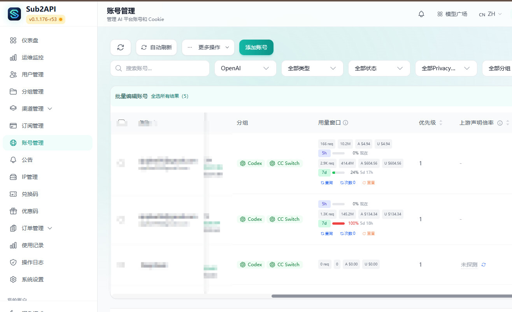512x312 pixels.
Task: Click 全选所有结果 (5) link
Action: click(x=170, y=96)
